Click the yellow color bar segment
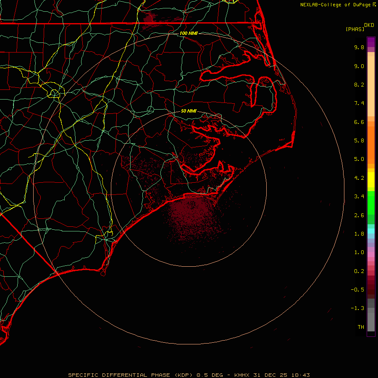 371,180
